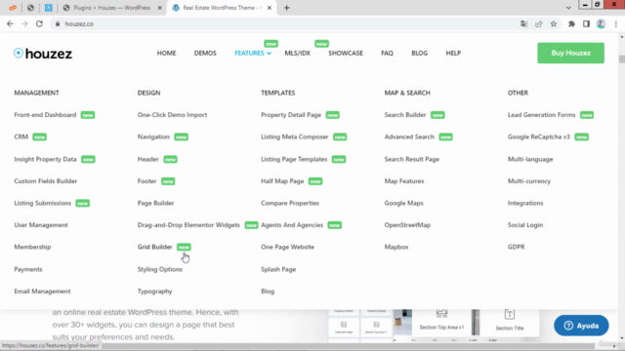Open the Styling Options link
625x351 pixels.
160,269
